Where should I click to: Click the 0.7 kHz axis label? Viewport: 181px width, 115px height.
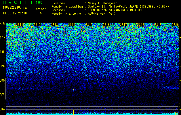2,95
